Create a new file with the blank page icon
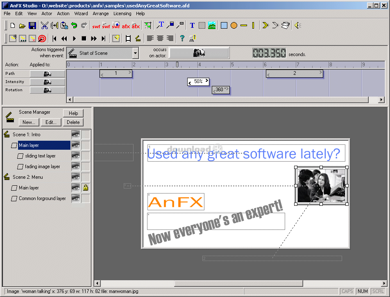Viewport: 390px width, 297px height. coord(13,25)
